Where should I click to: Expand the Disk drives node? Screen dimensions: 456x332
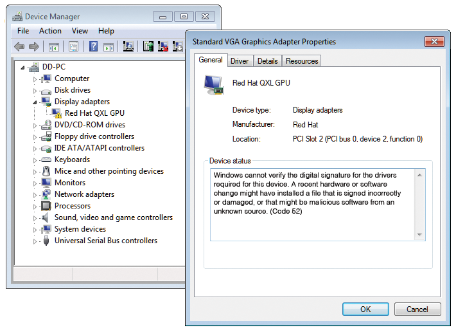click(x=35, y=91)
